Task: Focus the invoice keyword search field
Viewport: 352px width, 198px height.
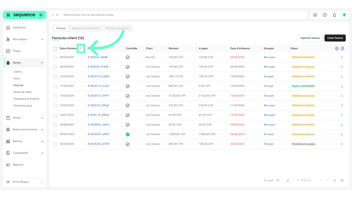Action: 184,15
